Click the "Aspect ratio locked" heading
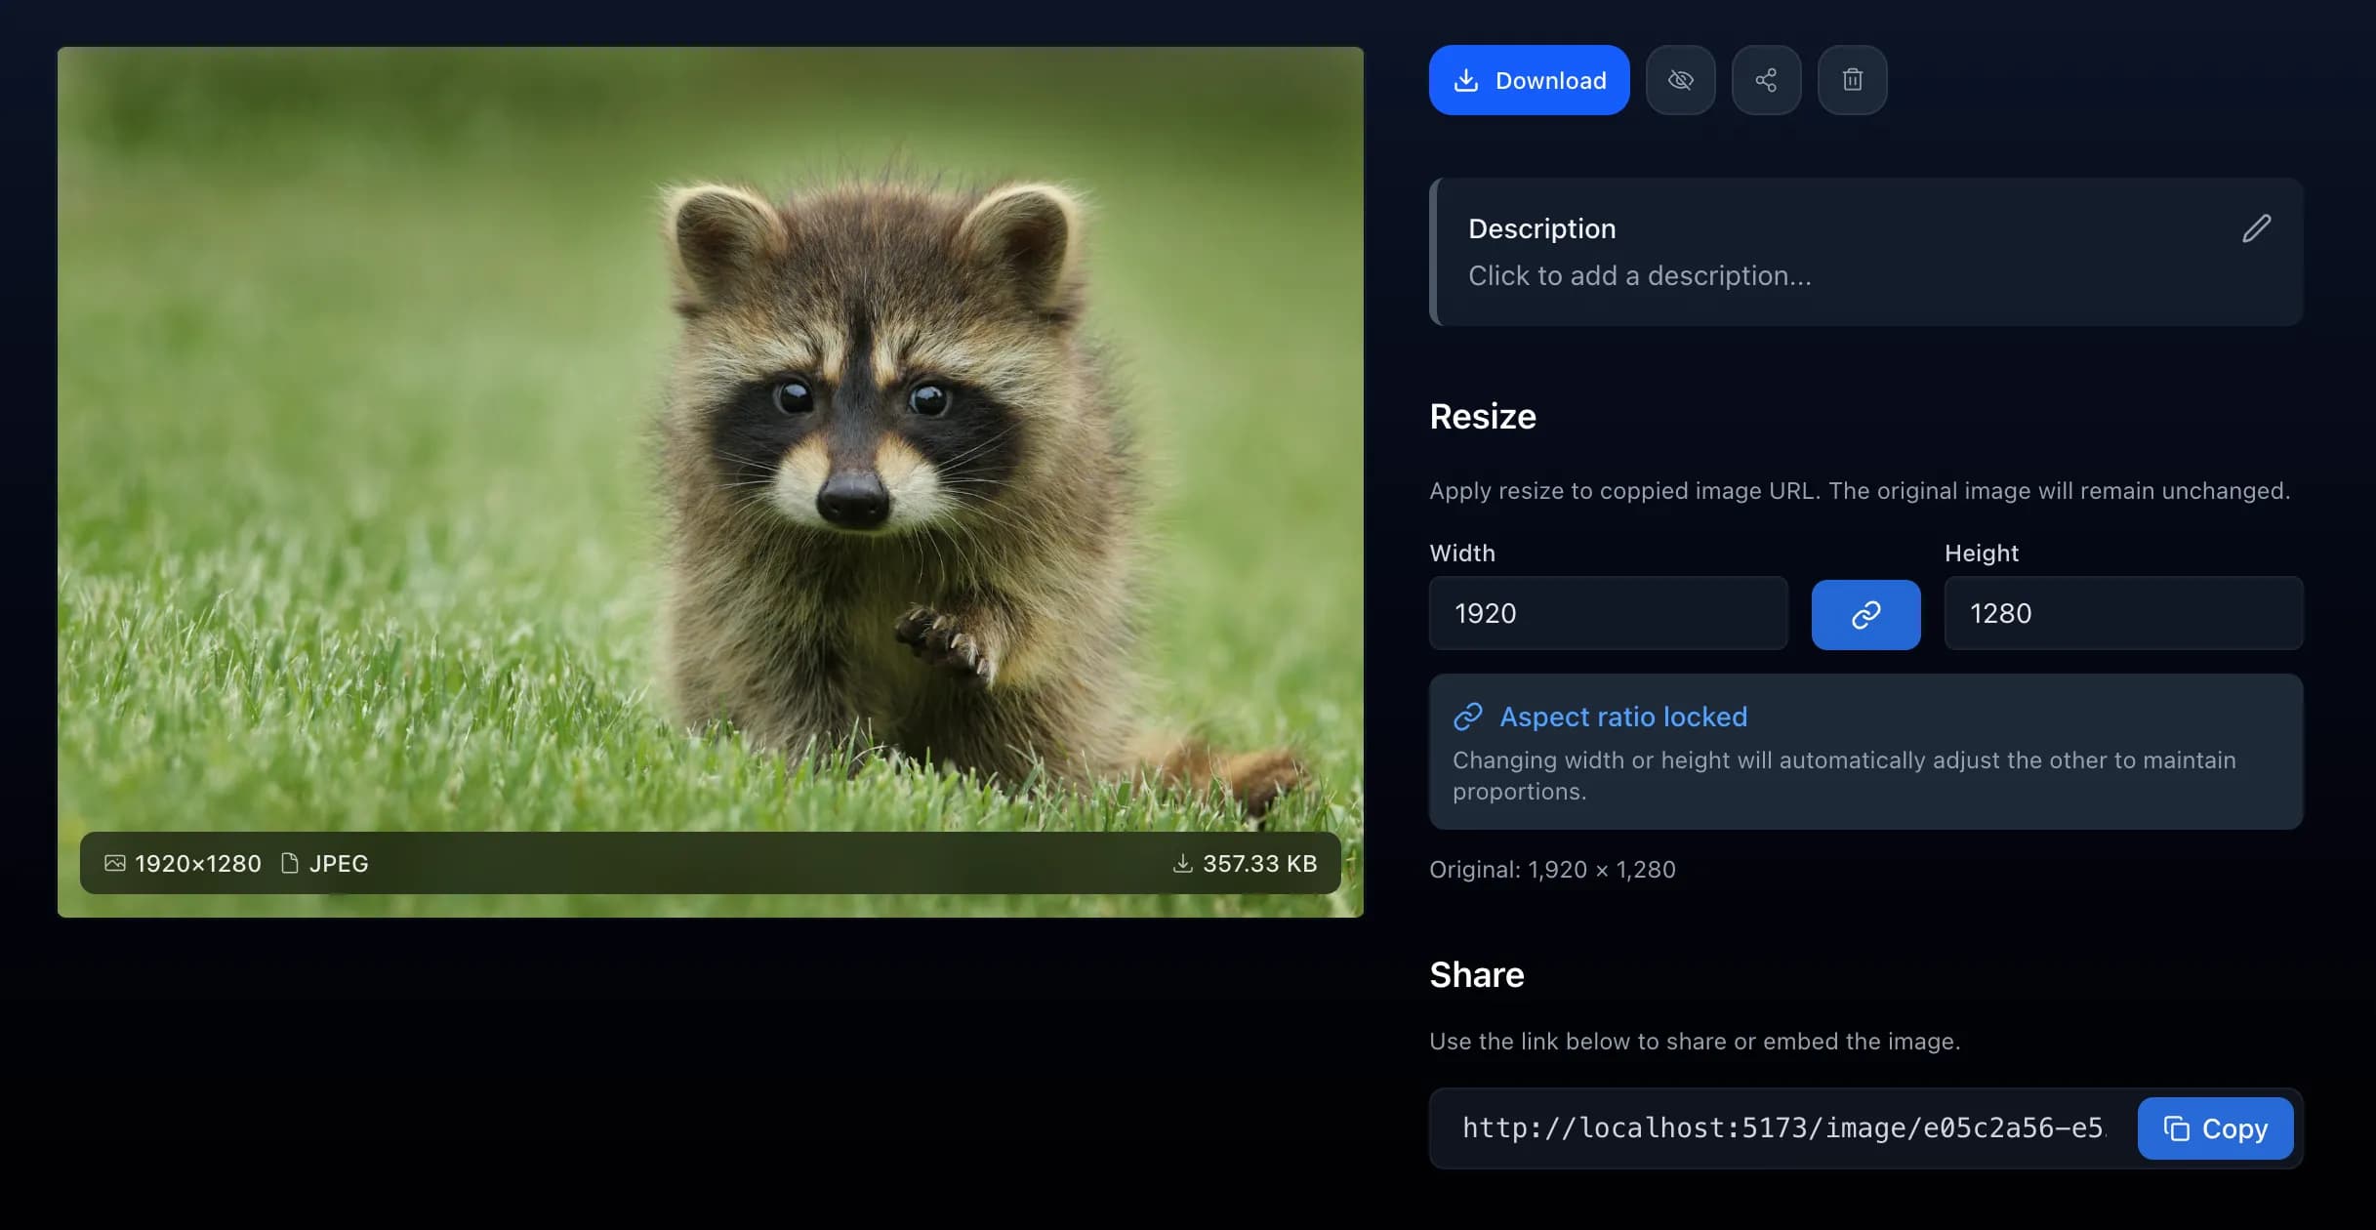Screen dimensions: 2376x1230 (1622, 717)
